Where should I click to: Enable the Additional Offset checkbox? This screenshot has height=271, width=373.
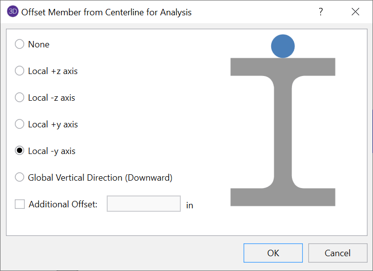(x=20, y=204)
